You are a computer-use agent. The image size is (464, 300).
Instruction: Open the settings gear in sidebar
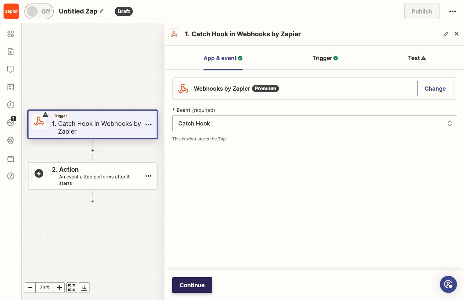tap(11, 140)
